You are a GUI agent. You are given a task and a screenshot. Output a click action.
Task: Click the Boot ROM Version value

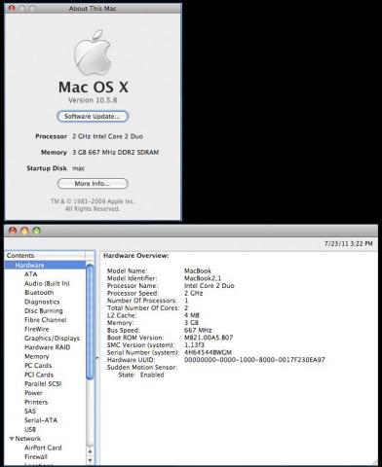pos(209,338)
